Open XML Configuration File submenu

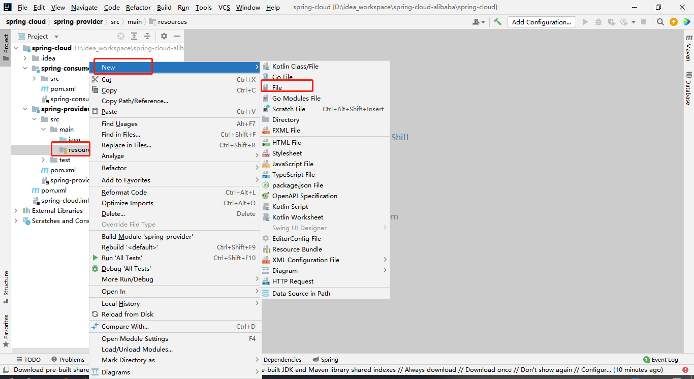pos(325,260)
